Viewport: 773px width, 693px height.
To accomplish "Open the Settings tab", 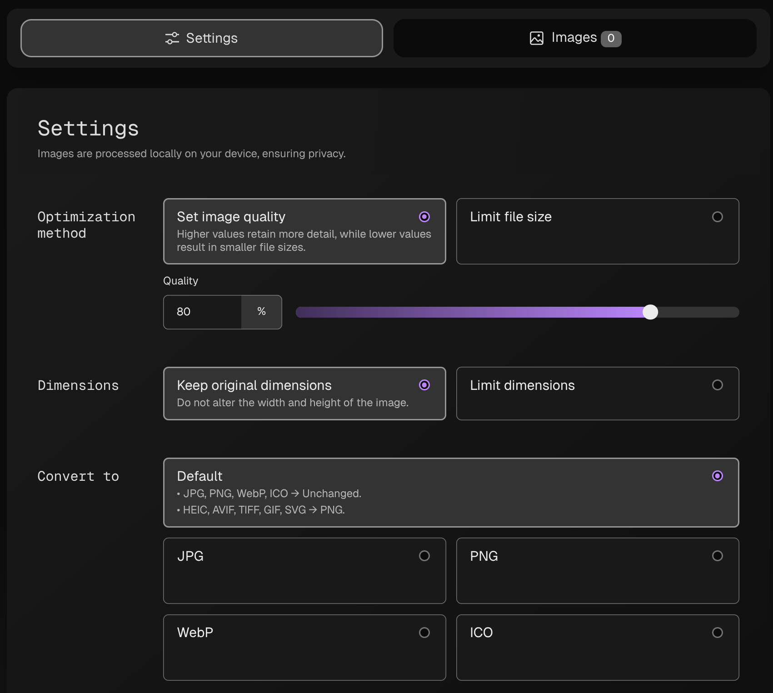I will [201, 38].
